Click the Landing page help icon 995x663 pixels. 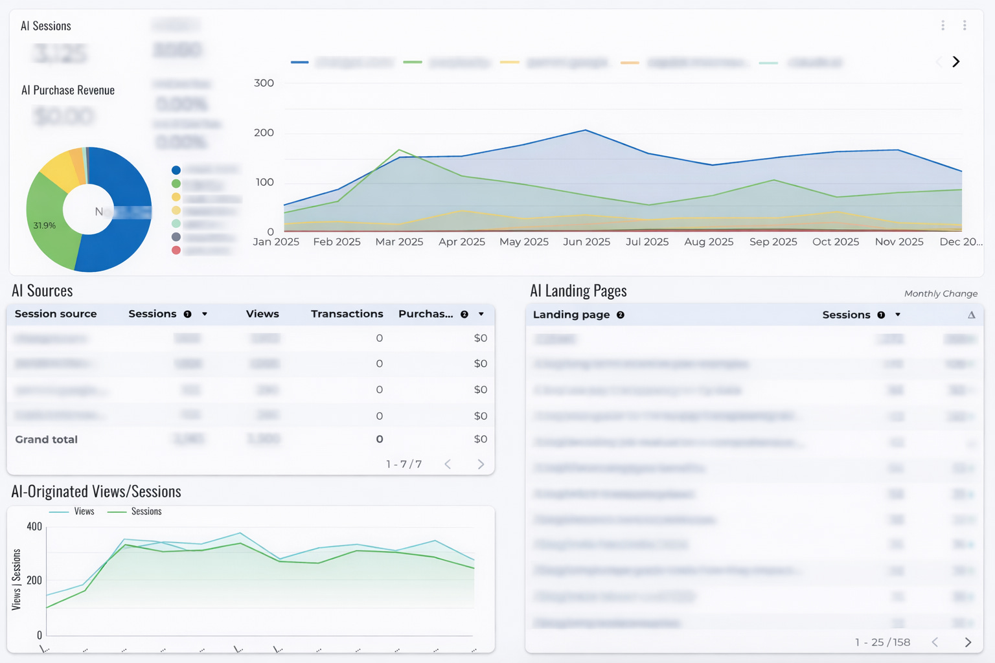pos(620,315)
